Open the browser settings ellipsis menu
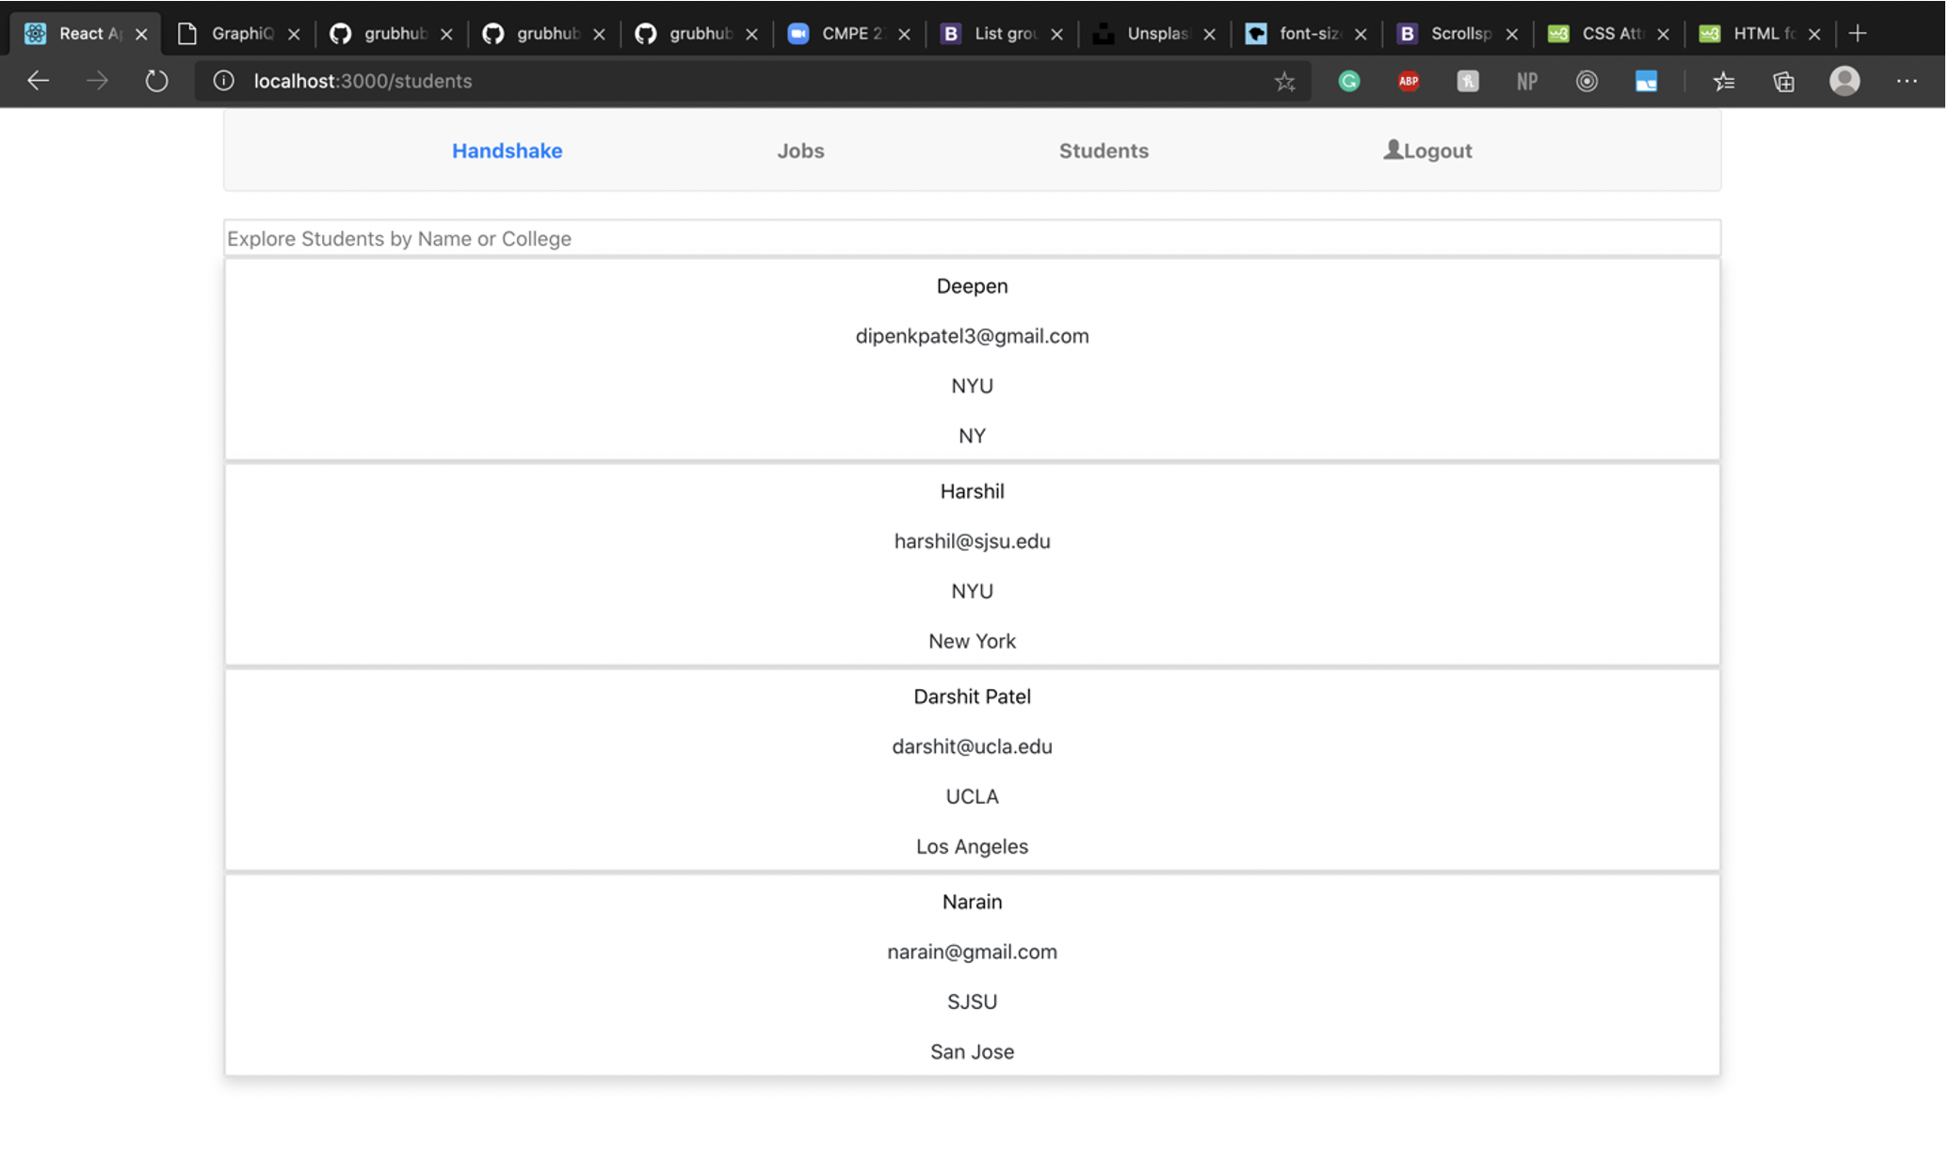 (1907, 82)
